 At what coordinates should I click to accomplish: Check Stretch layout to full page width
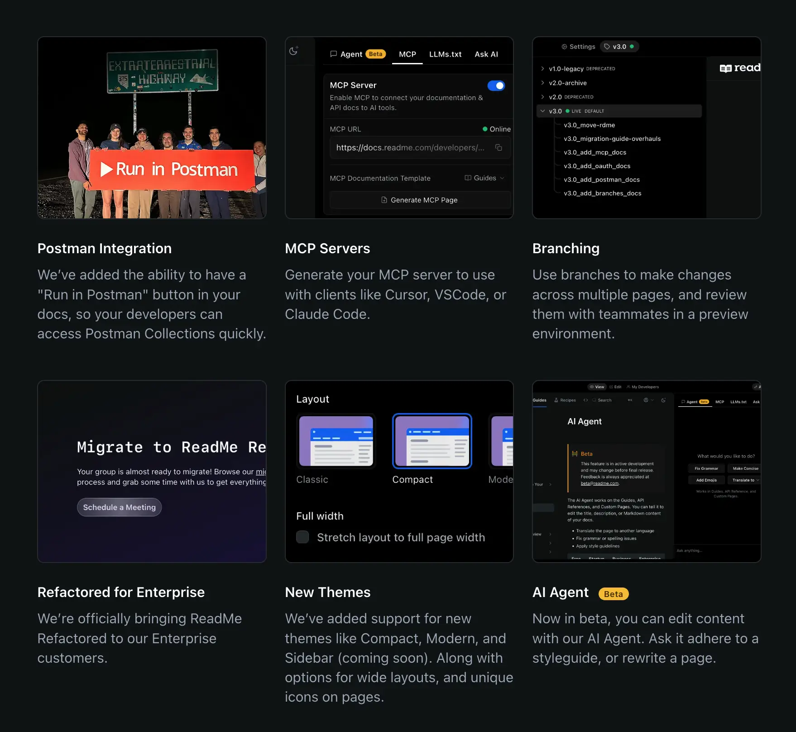pos(302,537)
